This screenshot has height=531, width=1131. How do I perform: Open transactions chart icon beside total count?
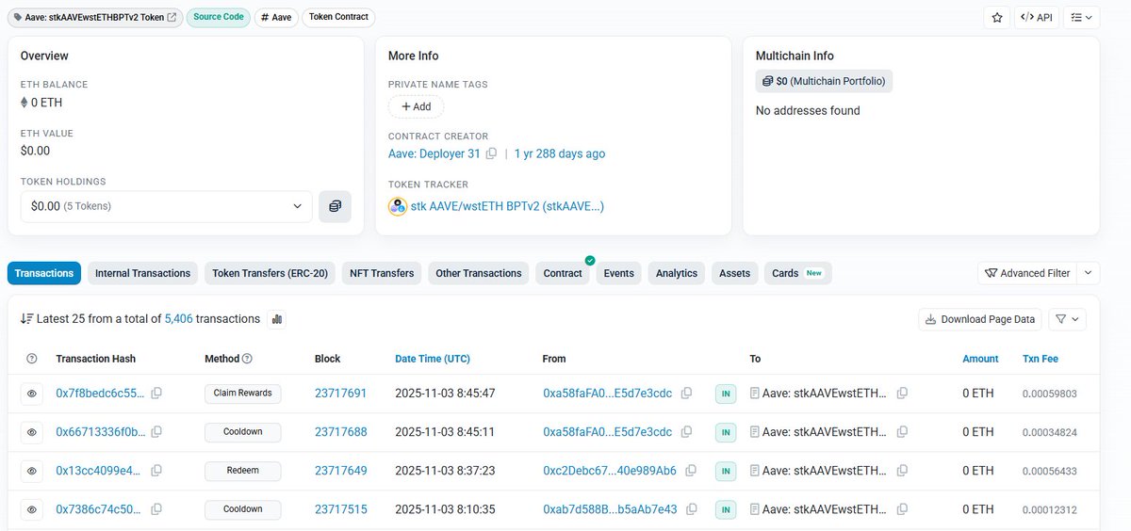click(277, 319)
